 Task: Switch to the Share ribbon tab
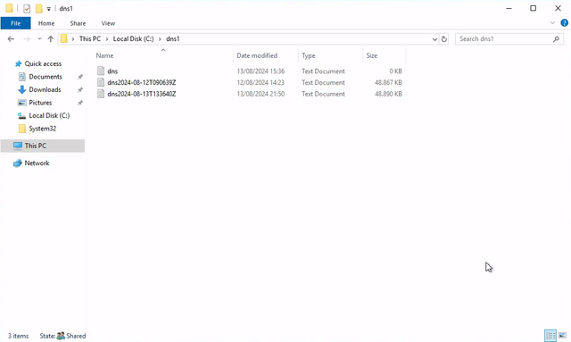pyautogui.click(x=78, y=23)
